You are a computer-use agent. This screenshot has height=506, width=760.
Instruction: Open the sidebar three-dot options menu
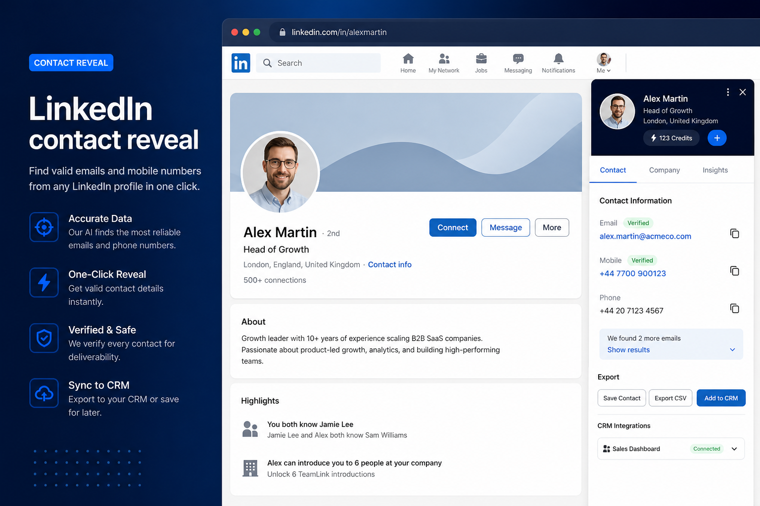728,92
